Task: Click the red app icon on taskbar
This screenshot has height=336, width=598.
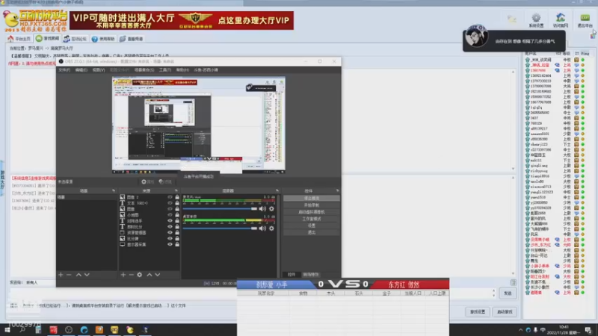Action: point(53,330)
